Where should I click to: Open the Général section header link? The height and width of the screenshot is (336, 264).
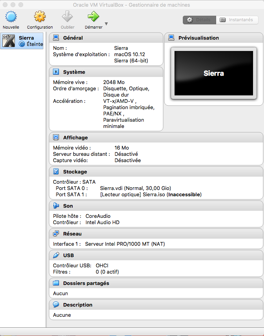(x=73, y=38)
